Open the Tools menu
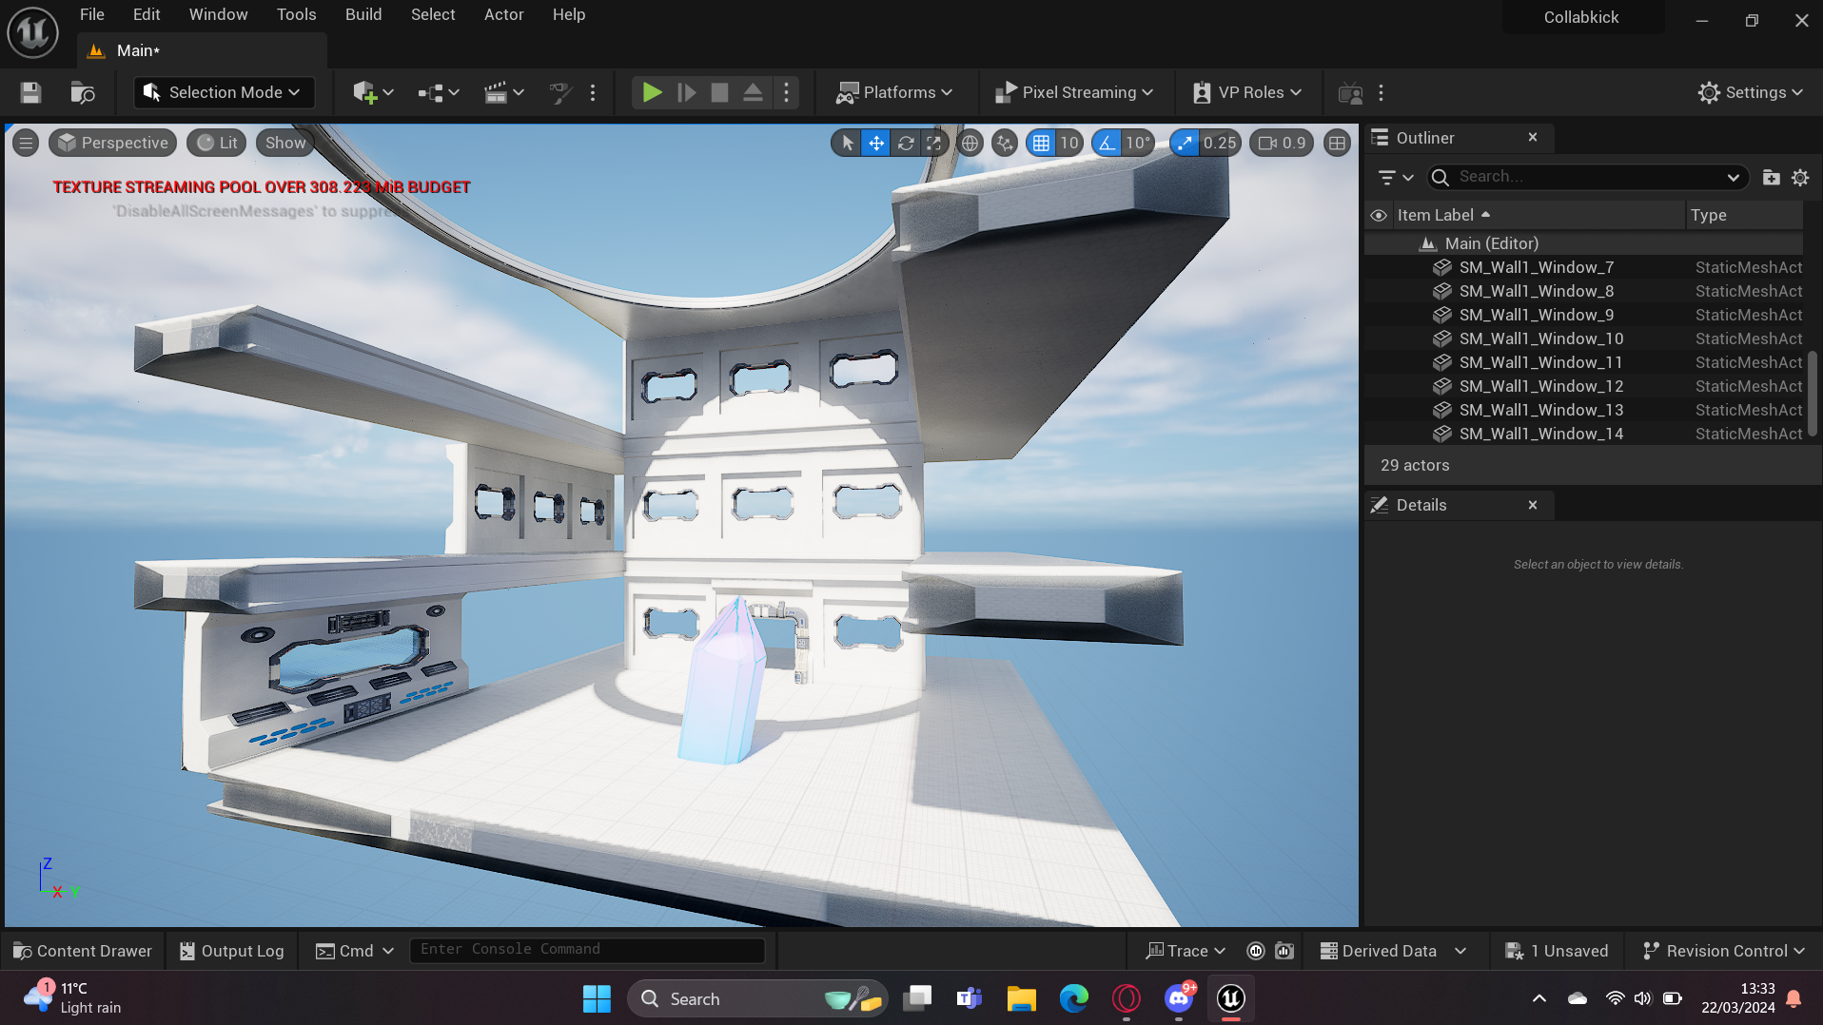The width and height of the screenshot is (1823, 1025). point(296,14)
